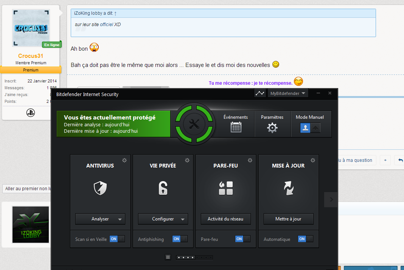The width and height of the screenshot is (404, 270).
Task: Click the Antivirus shield icon
Action: pos(100,188)
